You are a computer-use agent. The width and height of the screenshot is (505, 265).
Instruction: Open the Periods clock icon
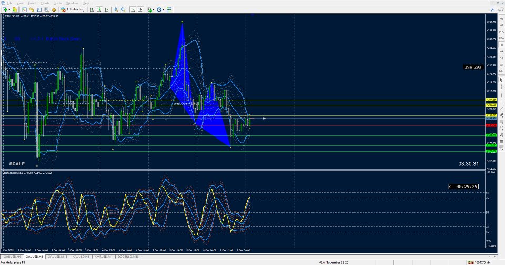click(x=159, y=9)
